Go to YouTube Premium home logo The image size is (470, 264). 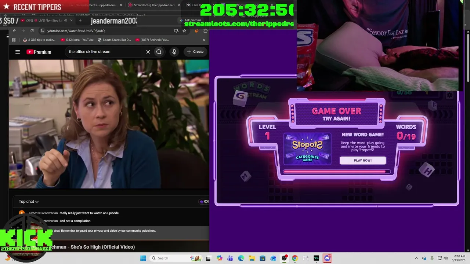point(39,52)
